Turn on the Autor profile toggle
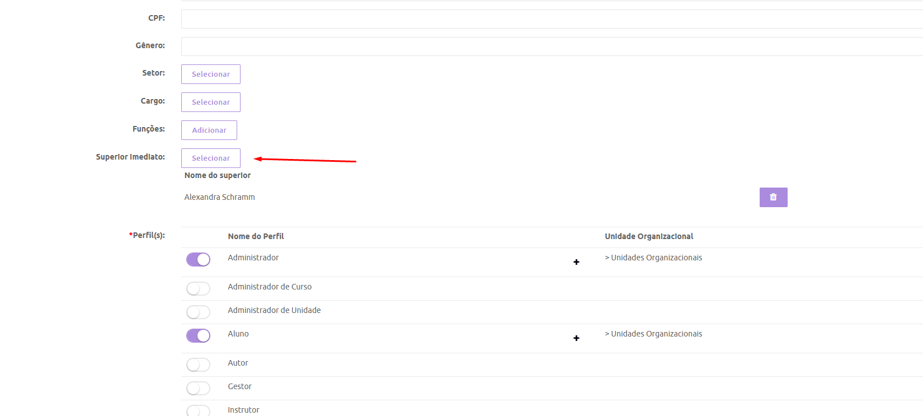This screenshot has width=923, height=416. [x=198, y=364]
